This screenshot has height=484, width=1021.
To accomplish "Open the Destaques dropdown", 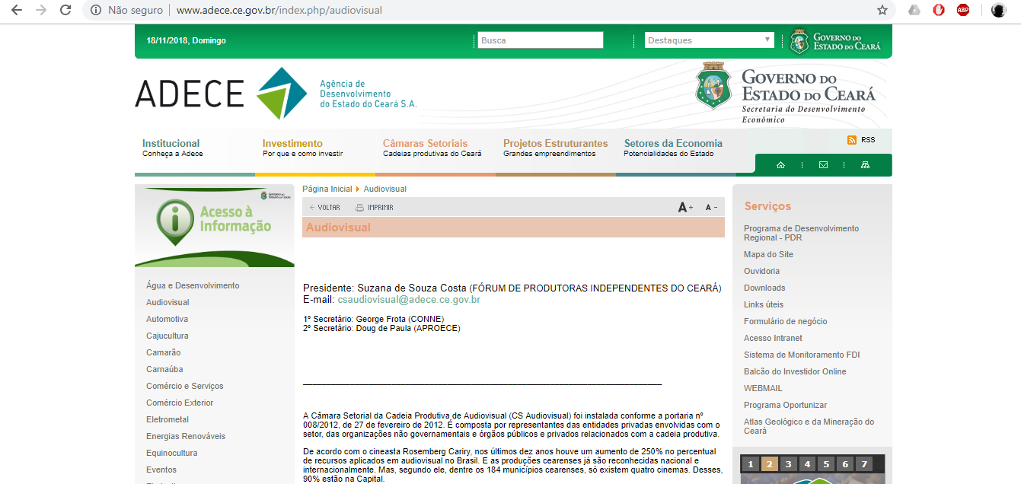I will [709, 40].
